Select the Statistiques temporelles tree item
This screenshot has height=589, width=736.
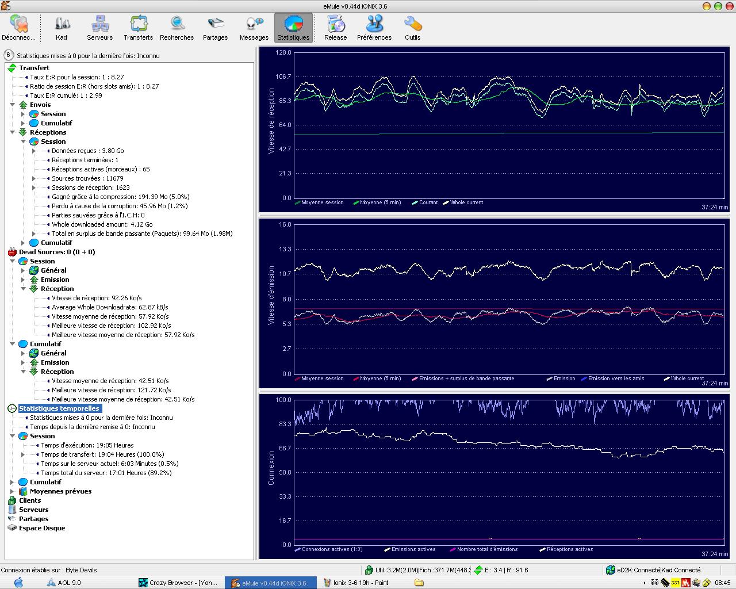[59, 408]
